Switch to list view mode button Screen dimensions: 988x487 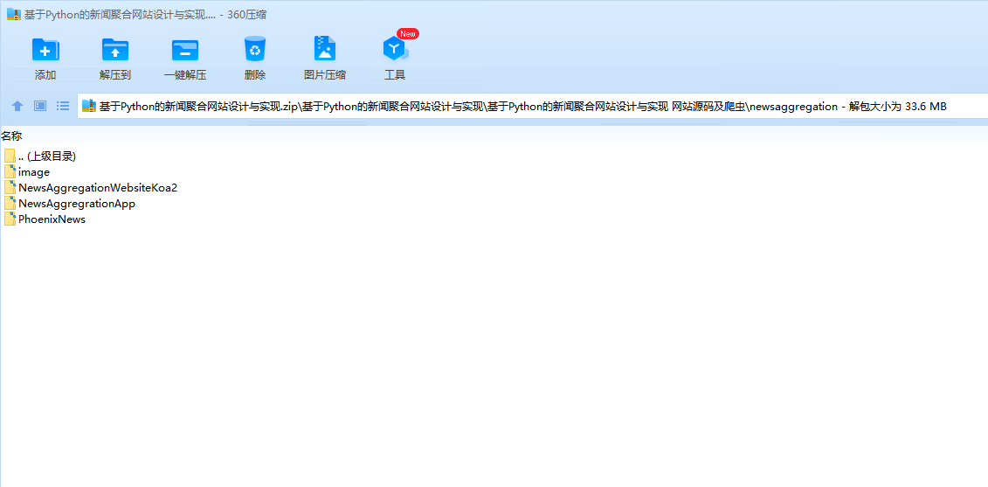63,105
